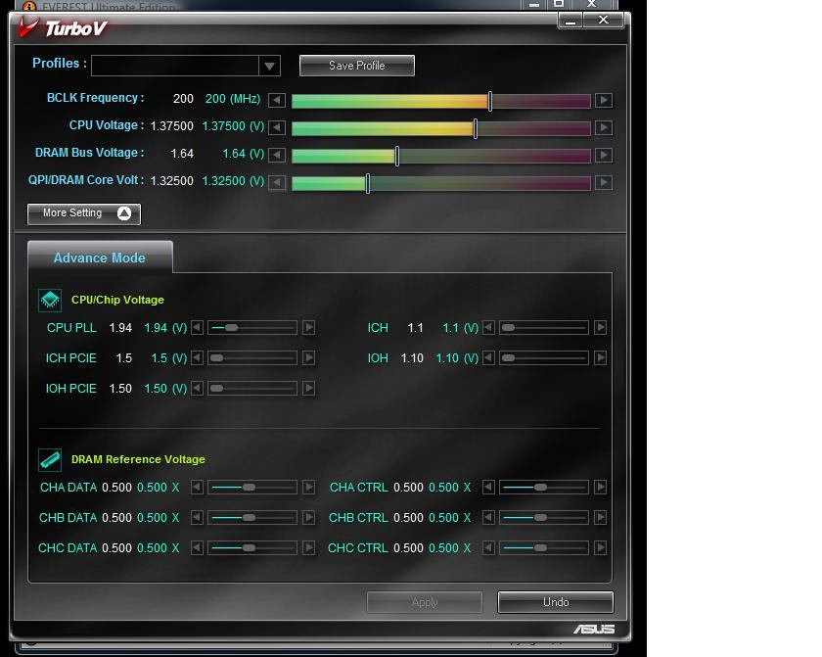Click the Apply button
Screen dimensions: 822x657
coord(425,602)
